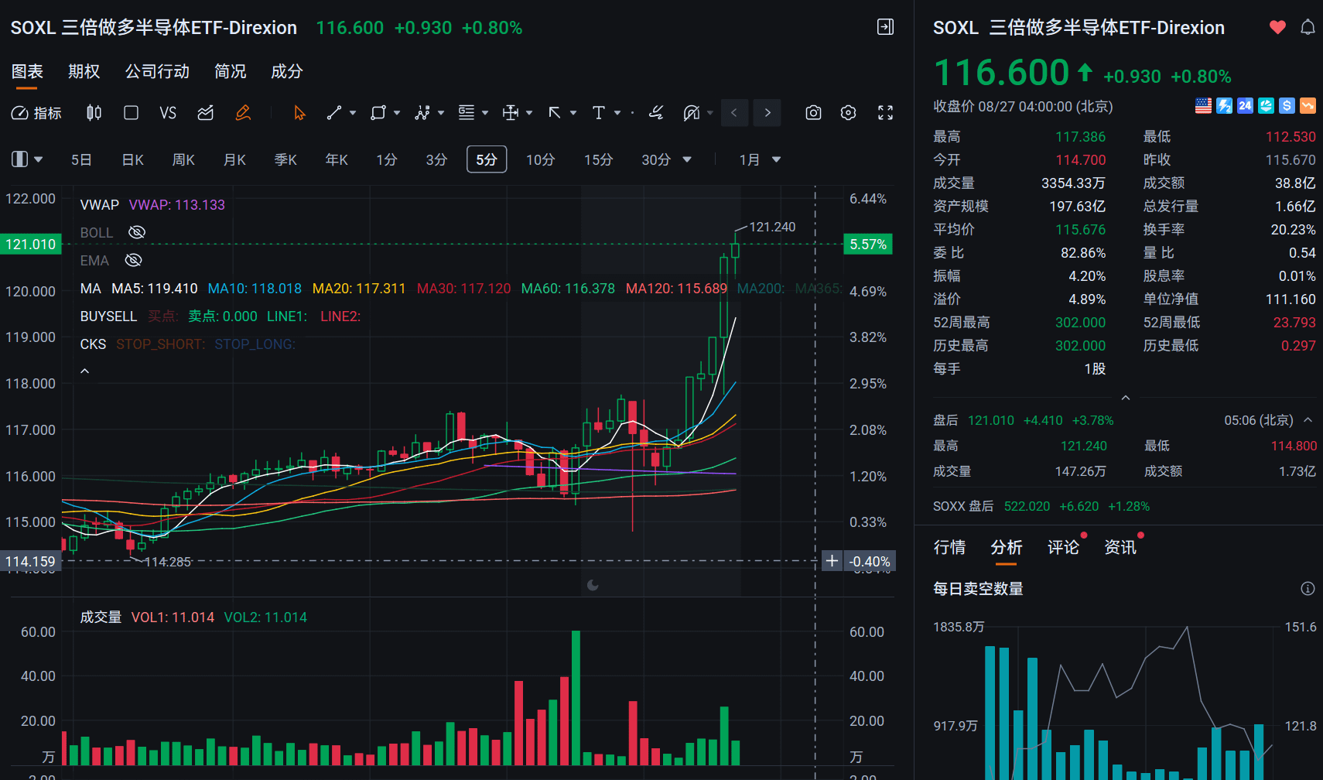This screenshot has width=1323, height=780.
Task: Click plus button on price axis crosshair
Action: coord(832,561)
